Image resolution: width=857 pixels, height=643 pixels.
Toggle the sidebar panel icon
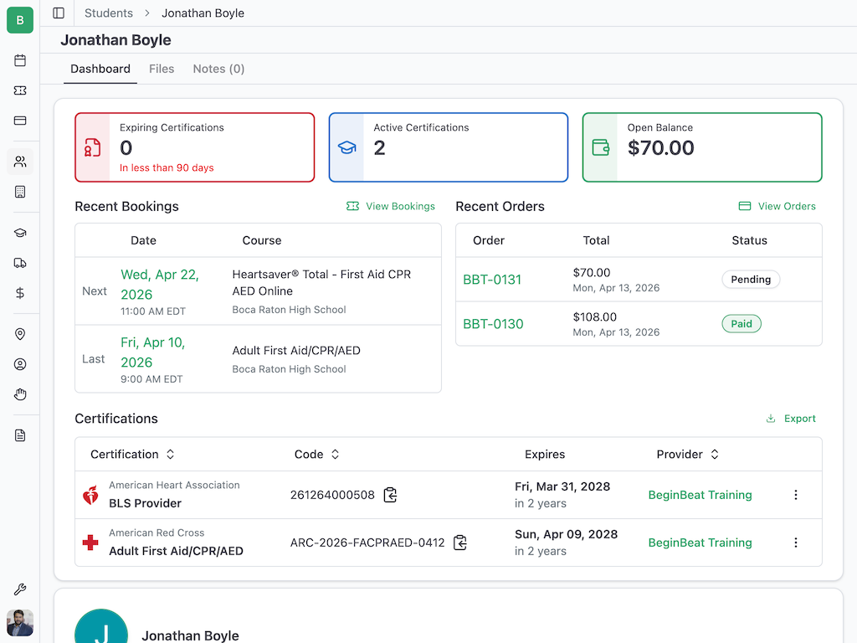[59, 13]
